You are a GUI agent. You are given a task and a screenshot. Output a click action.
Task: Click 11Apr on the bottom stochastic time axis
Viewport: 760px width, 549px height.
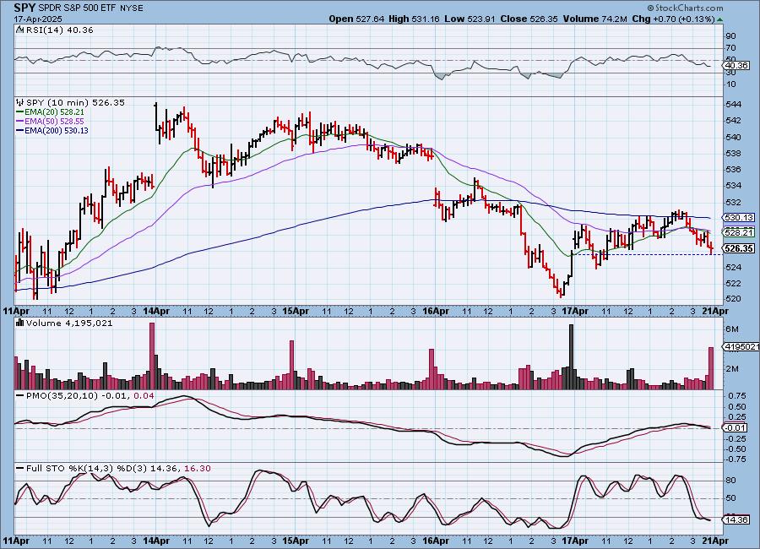[15, 541]
